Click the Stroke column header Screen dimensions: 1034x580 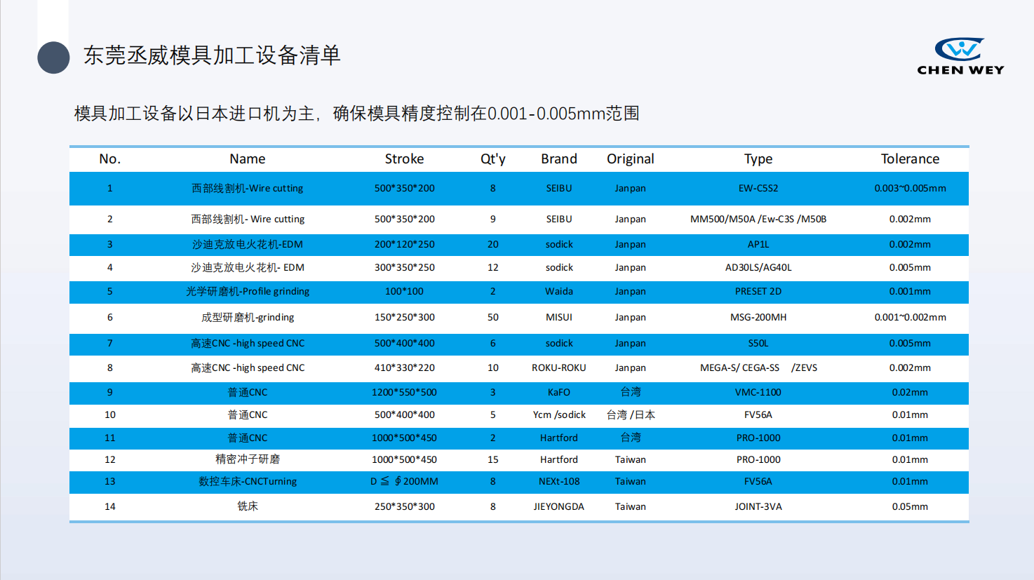coord(404,159)
